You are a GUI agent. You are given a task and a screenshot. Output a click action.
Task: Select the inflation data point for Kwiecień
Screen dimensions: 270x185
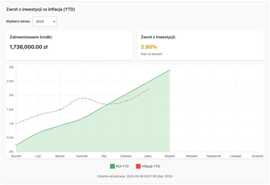(82, 98)
